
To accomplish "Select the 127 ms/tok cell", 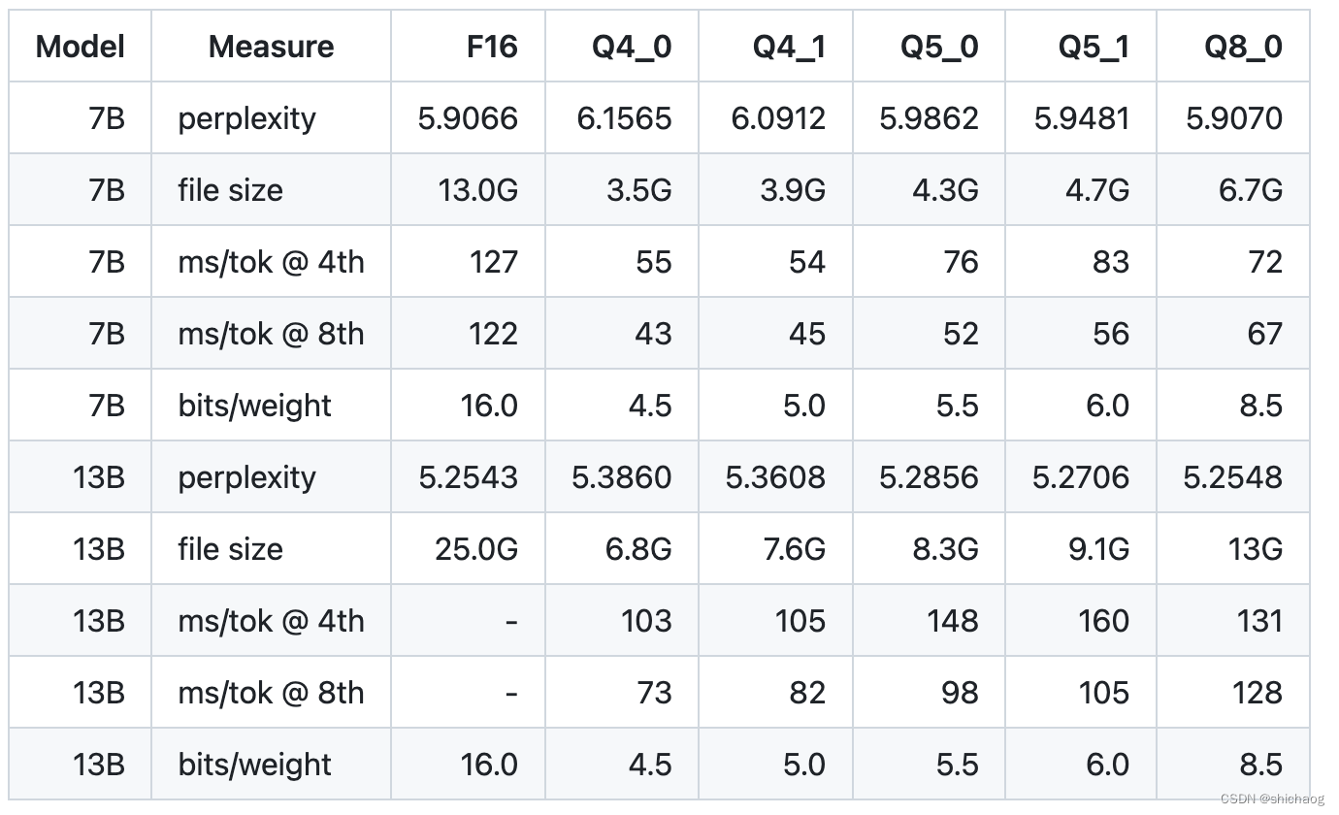I will [493, 262].
